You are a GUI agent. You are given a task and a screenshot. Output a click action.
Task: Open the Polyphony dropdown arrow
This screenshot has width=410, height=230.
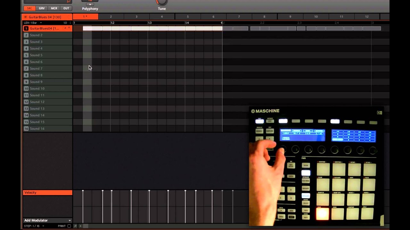pyautogui.click(x=90, y=4)
